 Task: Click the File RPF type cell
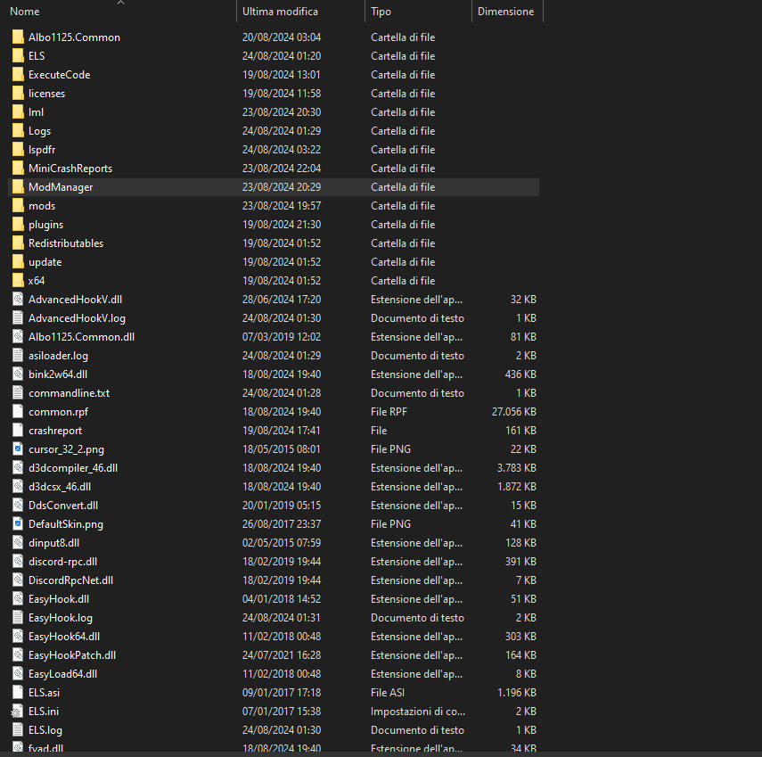[x=389, y=412]
